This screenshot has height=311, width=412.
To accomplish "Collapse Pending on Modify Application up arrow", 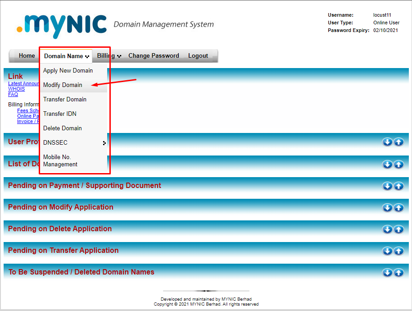I will (398, 208).
